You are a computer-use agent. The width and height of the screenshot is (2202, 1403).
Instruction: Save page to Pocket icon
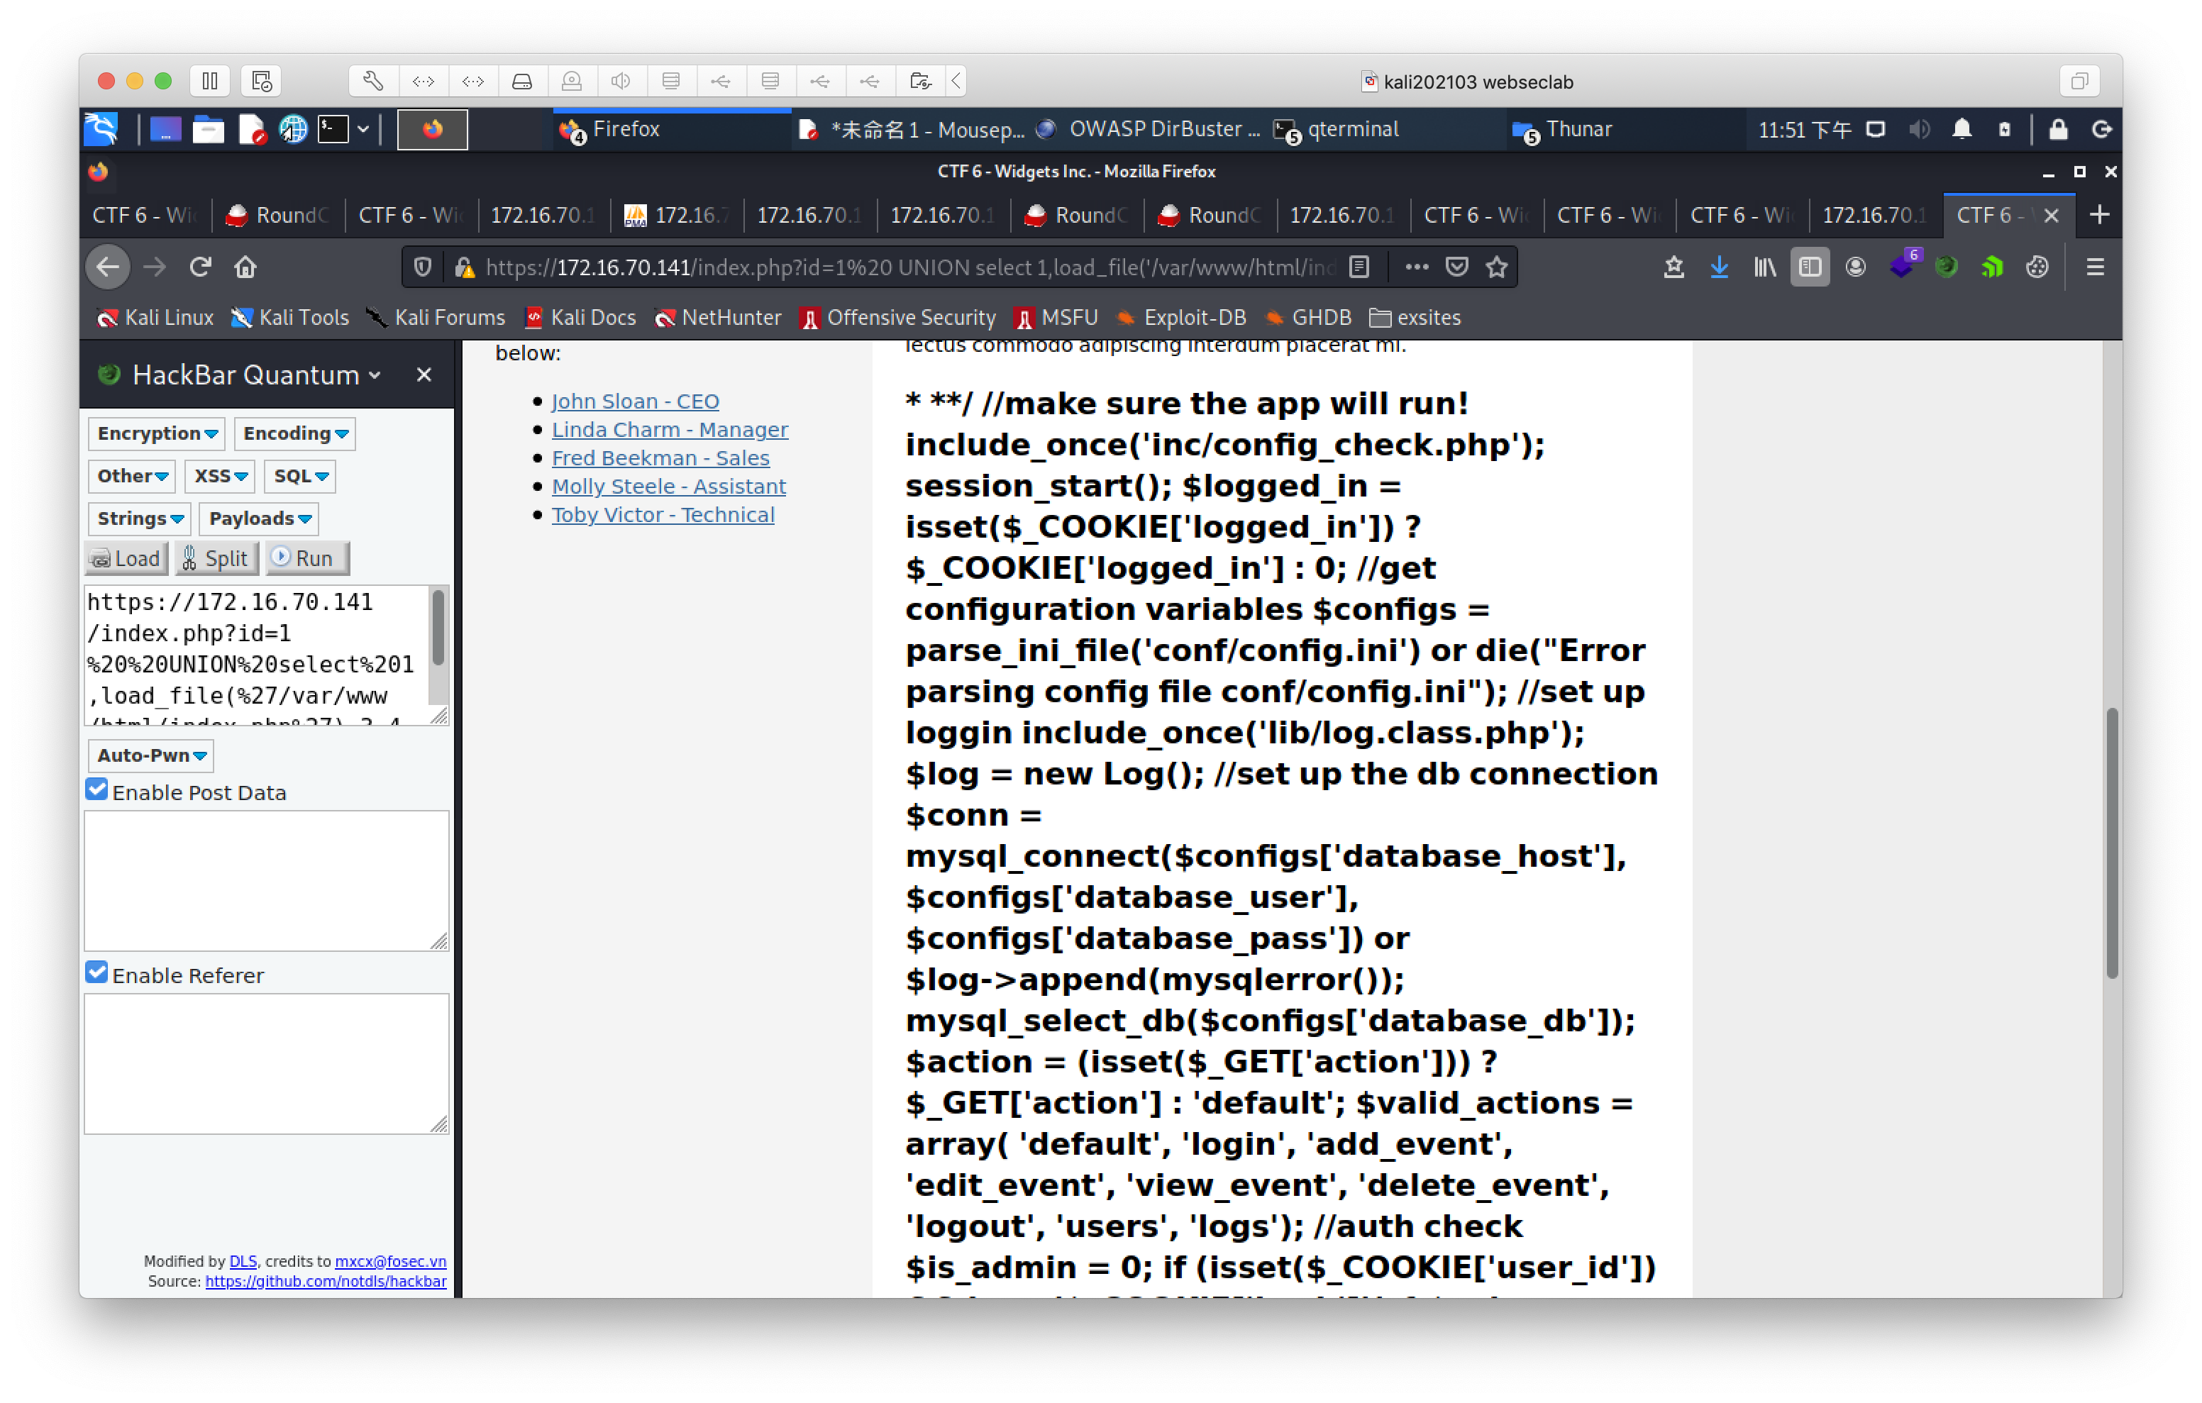[x=1456, y=267]
